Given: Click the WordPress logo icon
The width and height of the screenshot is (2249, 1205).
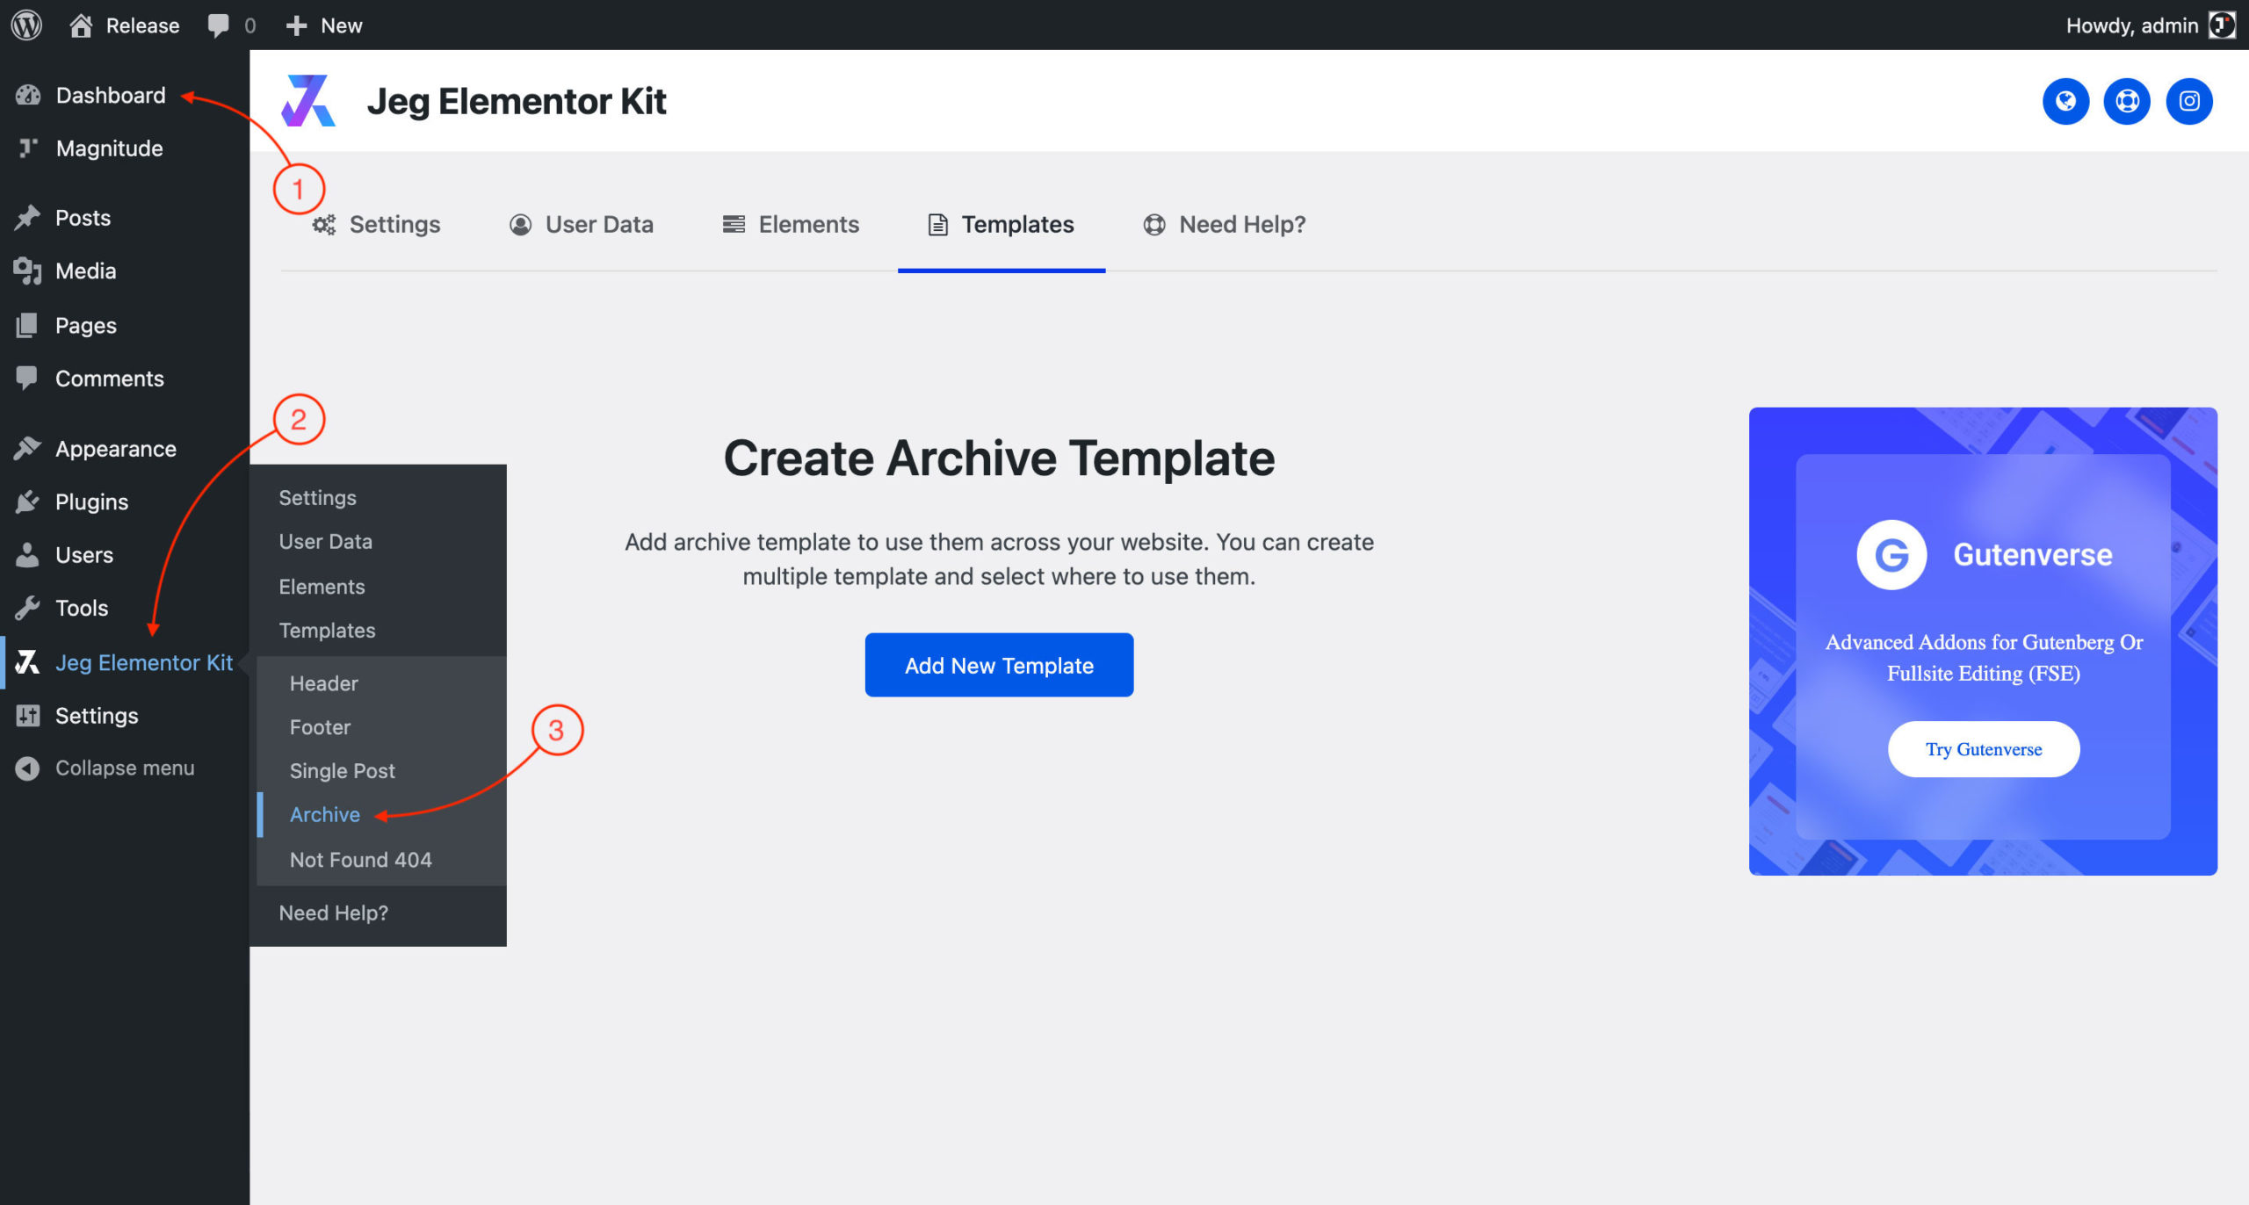Looking at the screenshot, I should click(x=26, y=25).
